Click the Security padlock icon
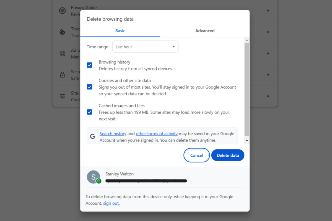Viewport: 332px width, 221px height. coord(61,75)
